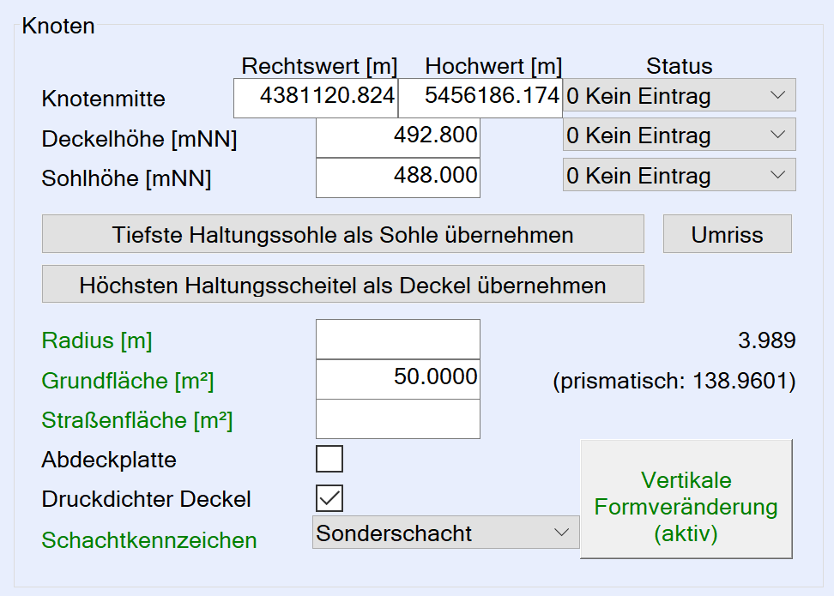Click the Rechtswert coordinate input field
Screen dimensions: 834x596
point(316,98)
